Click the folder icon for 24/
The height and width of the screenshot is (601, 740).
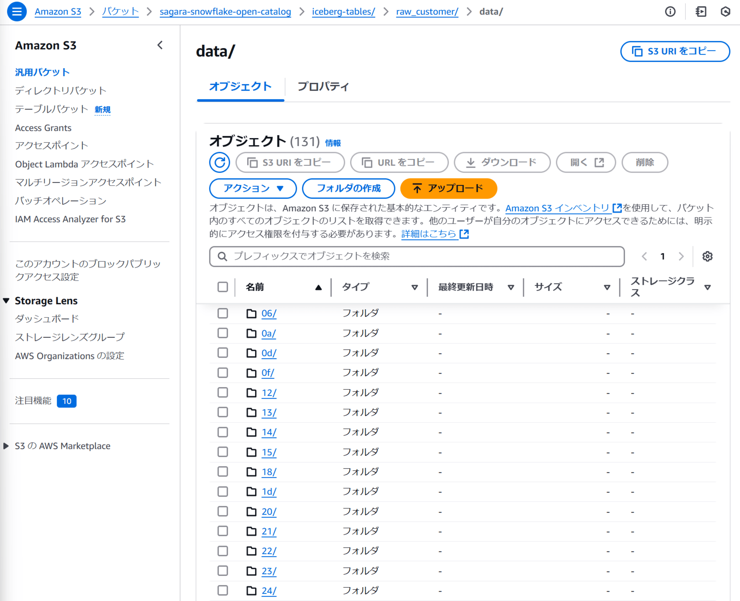tap(252, 591)
